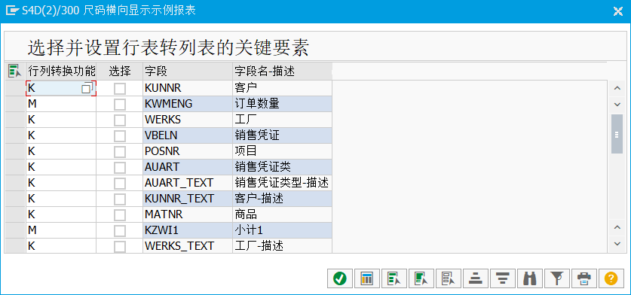Select the KWMENG field cell
631x295 pixels.
[188, 104]
